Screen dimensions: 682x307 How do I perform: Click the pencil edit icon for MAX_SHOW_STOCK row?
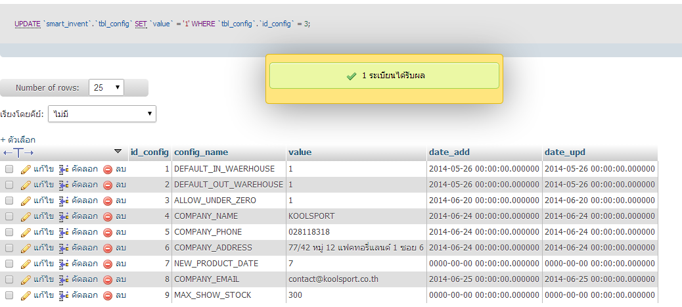(26, 295)
